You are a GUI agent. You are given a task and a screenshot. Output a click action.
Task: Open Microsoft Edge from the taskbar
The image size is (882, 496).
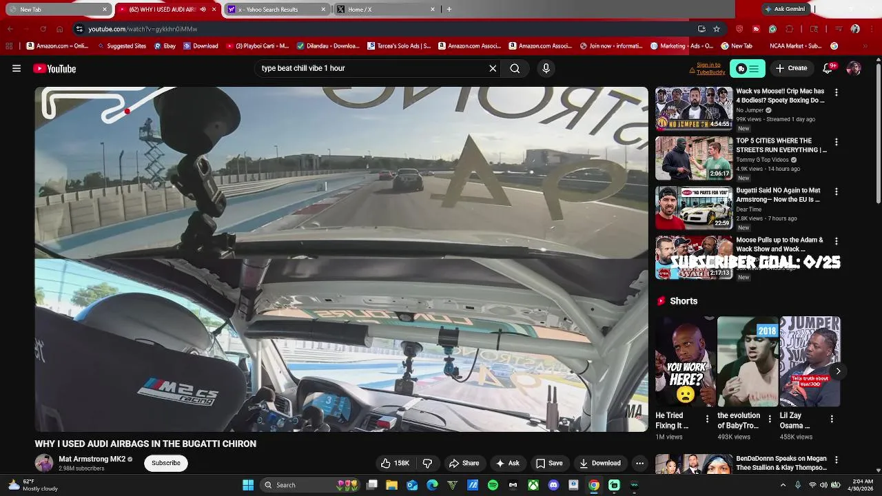point(432,485)
